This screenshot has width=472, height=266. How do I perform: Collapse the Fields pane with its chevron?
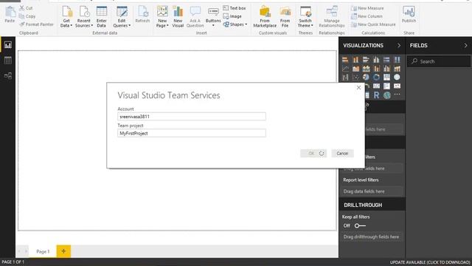(x=465, y=46)
